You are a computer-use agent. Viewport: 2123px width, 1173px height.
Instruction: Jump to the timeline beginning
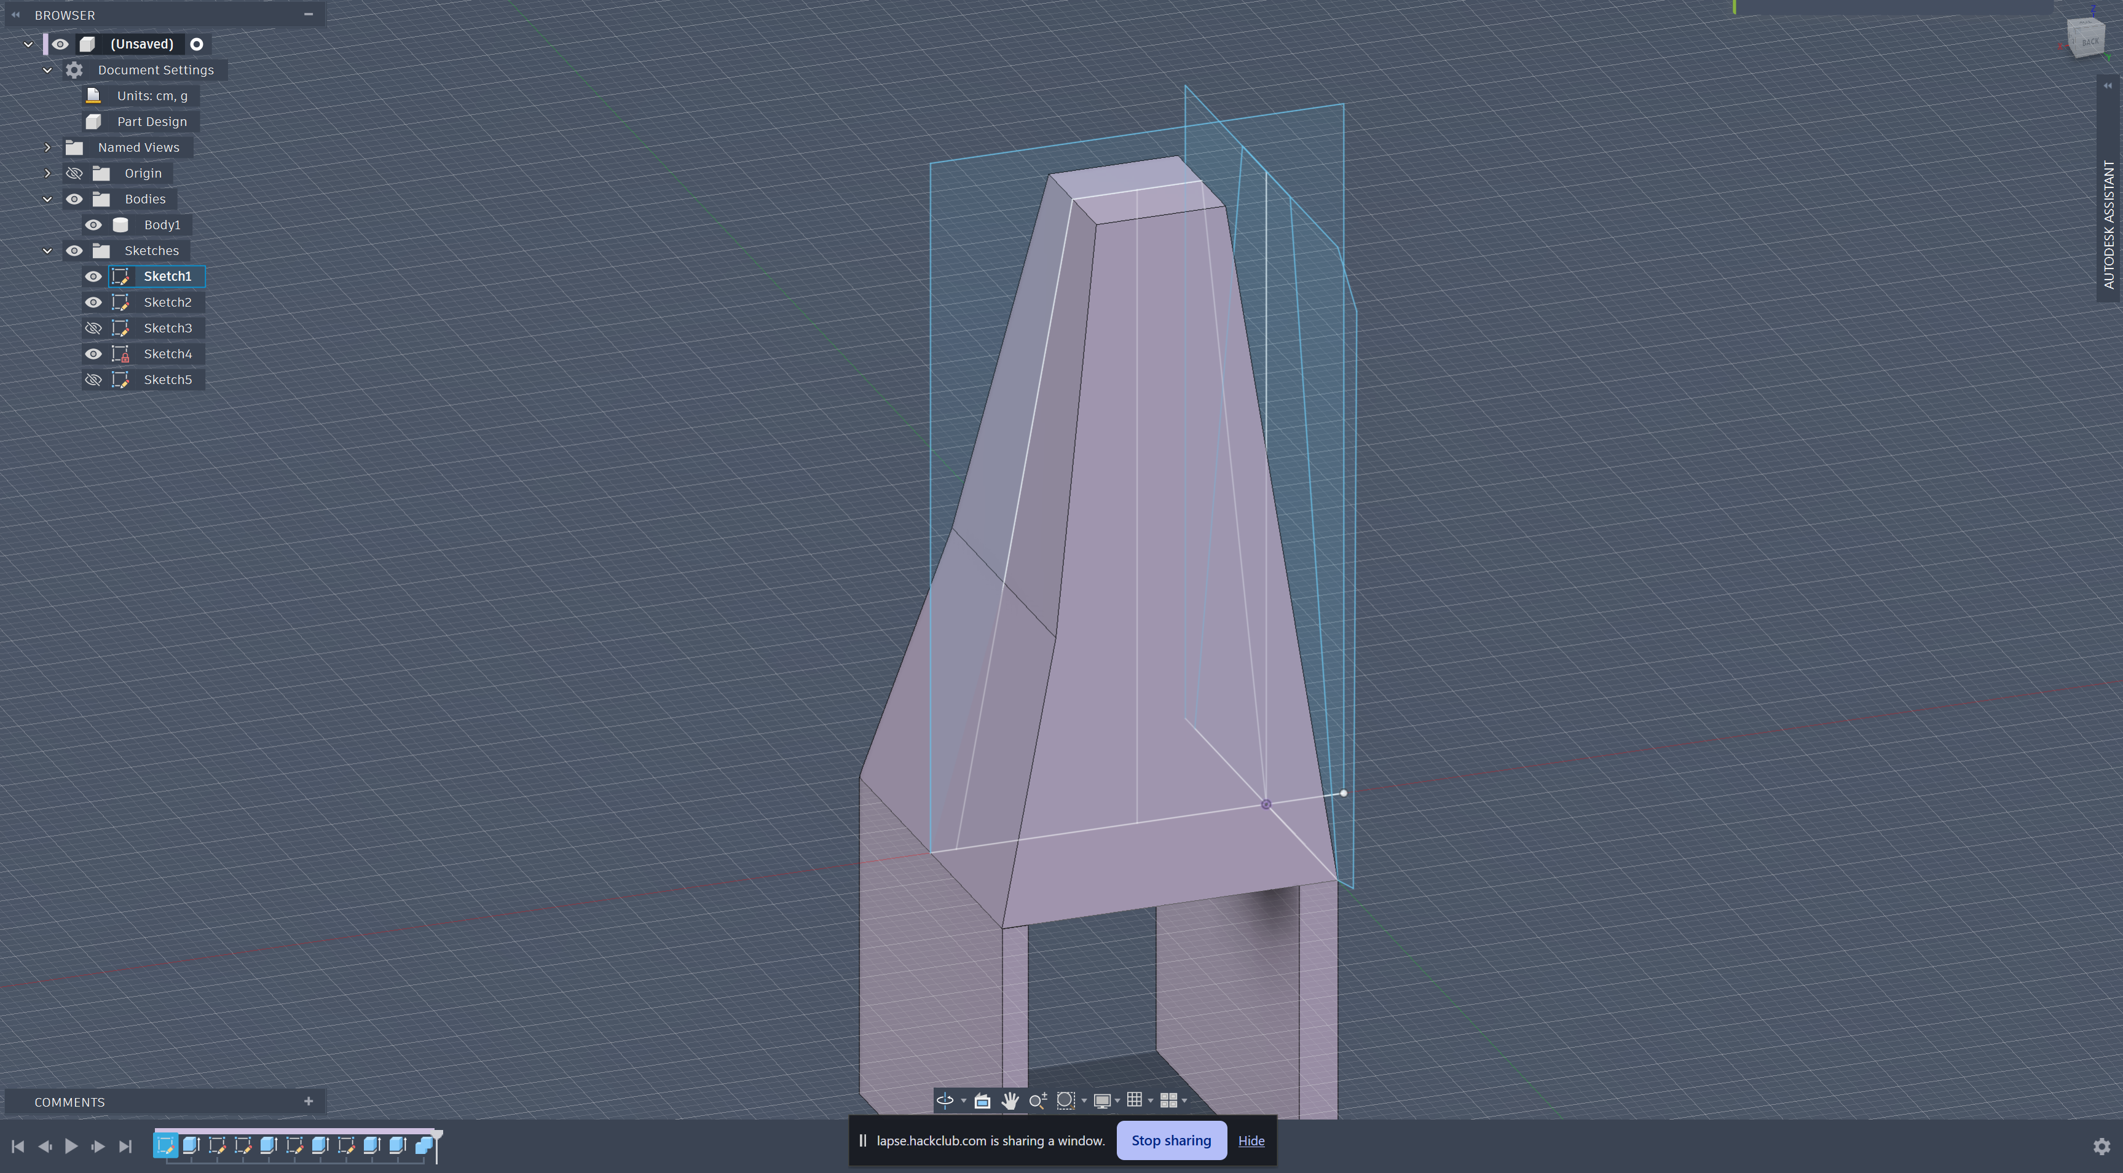[17, 1146]
